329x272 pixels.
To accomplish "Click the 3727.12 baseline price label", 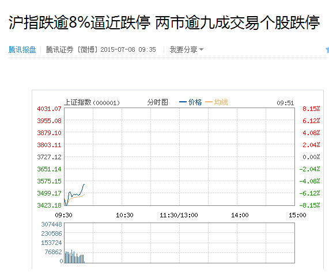I will point(49,157).
